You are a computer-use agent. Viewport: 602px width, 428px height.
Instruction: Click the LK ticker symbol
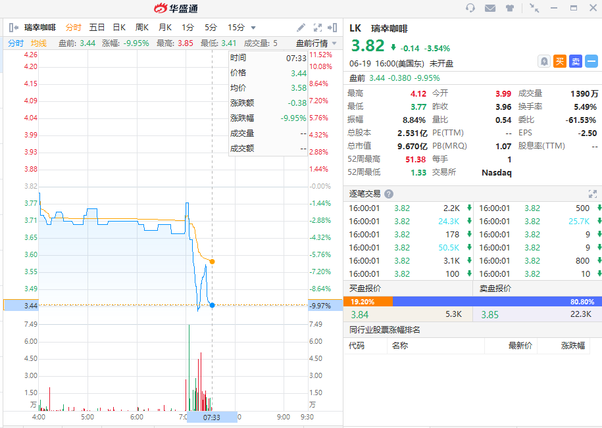355,28
